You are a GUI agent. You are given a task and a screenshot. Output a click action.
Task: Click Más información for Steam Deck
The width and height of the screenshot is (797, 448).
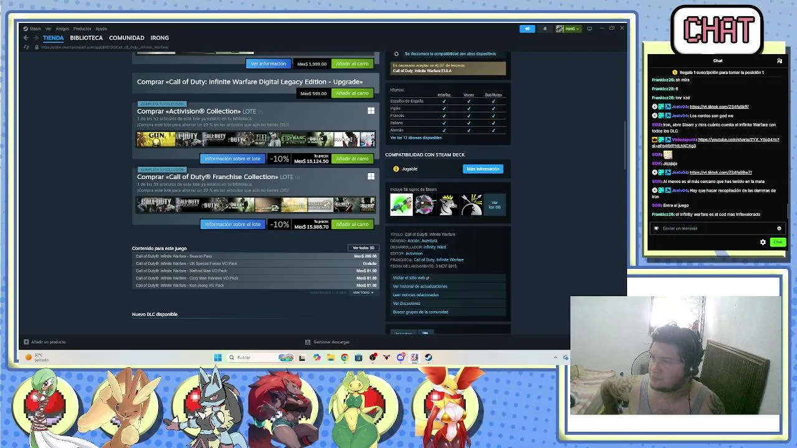point(483,169)
